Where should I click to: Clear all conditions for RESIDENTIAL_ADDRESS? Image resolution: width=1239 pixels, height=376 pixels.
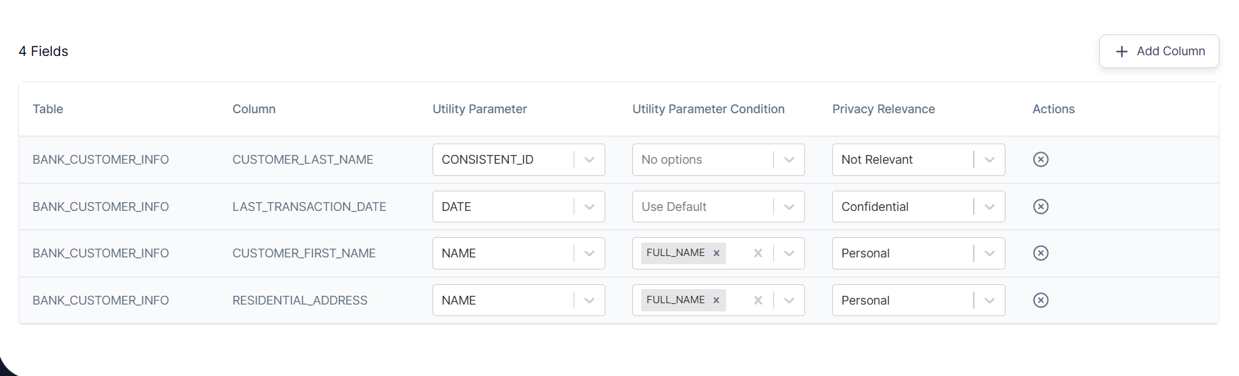[758, 301]
